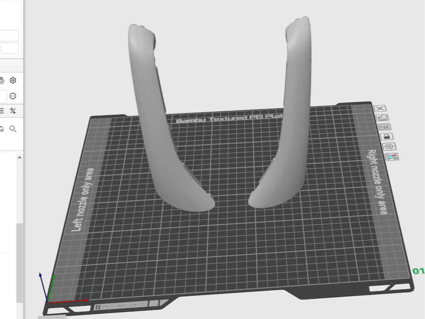Click the scroll-up arrow in sidebar
The image size is (425, 319).
click(x=20, y=158)
